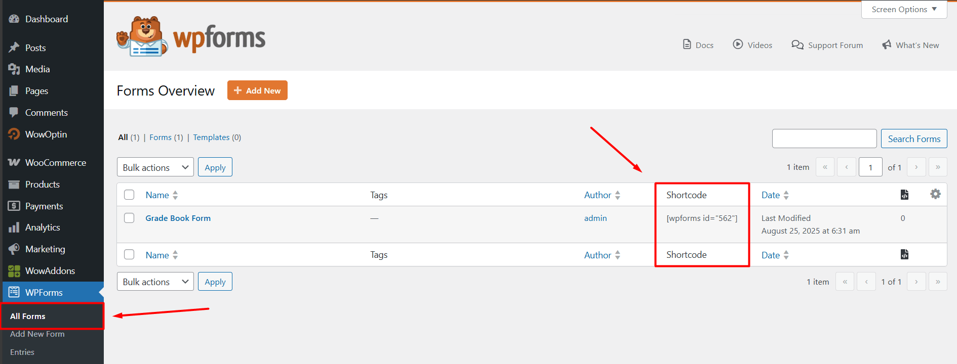
Task: Click the bottom last page arrow
Action: point(938,282)
